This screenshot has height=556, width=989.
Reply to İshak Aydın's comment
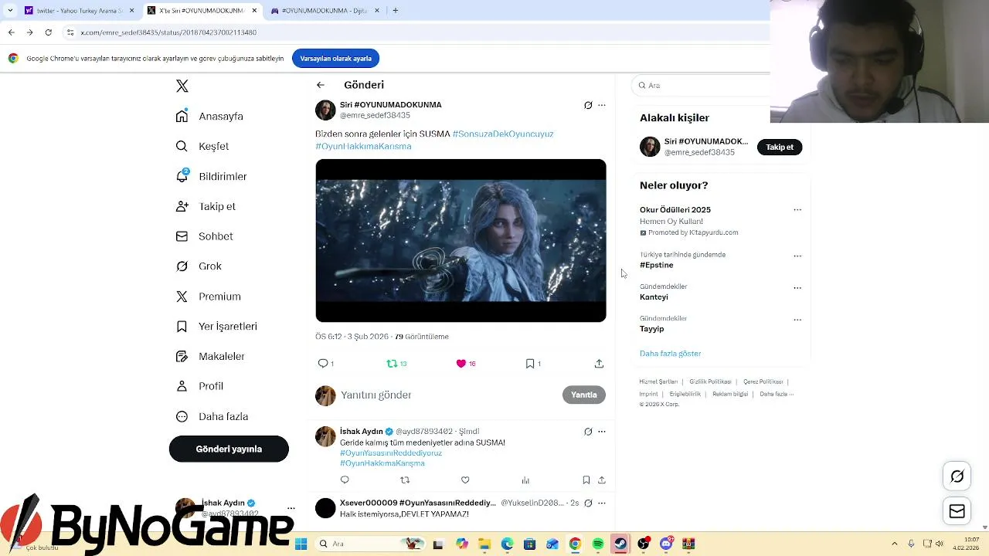[x=345, y=480]
